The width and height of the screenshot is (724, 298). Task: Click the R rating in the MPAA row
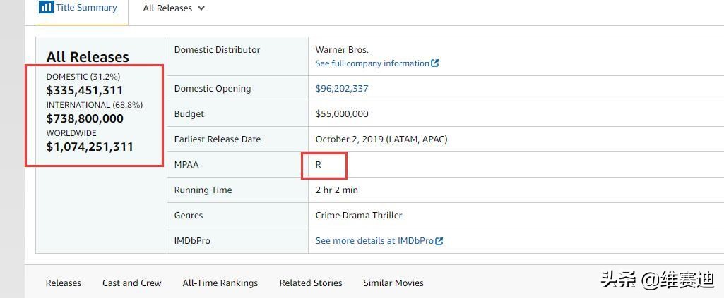pos(318,164)
